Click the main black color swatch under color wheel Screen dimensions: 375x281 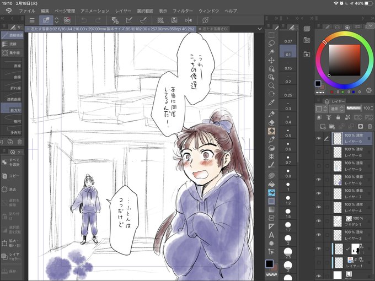tap(318, 84)
